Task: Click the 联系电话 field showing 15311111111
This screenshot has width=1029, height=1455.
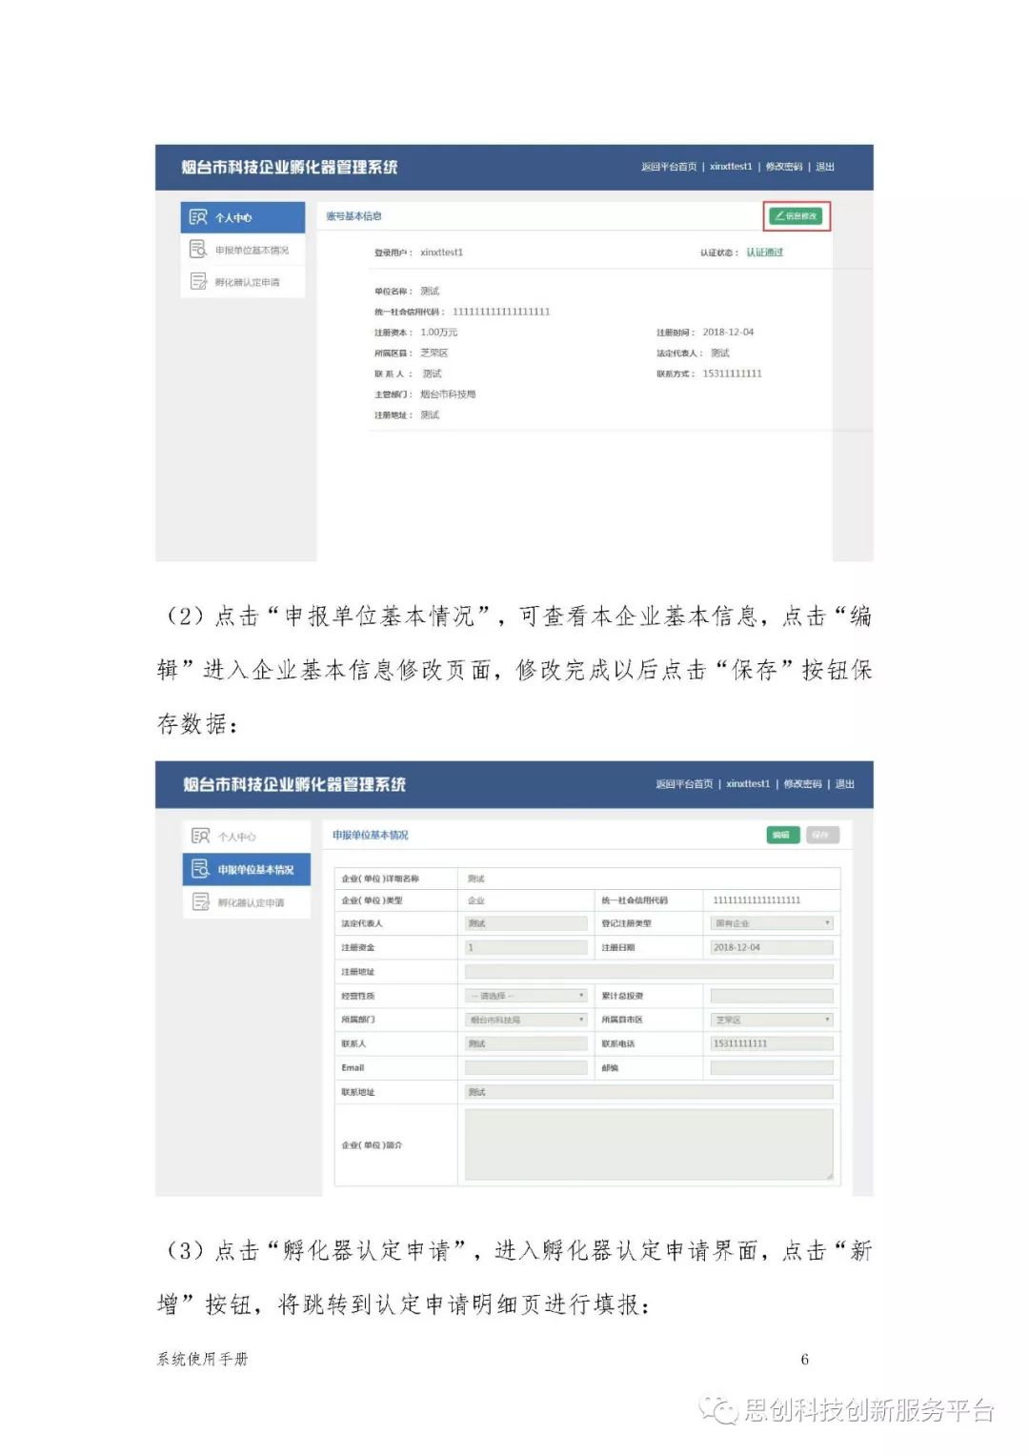Action: pyautogui.click(x=772, y=1043)
